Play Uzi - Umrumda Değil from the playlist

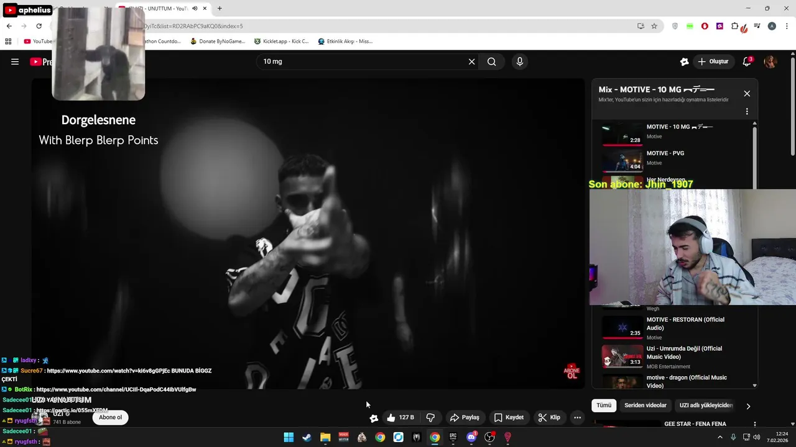[x=675, y=356]
